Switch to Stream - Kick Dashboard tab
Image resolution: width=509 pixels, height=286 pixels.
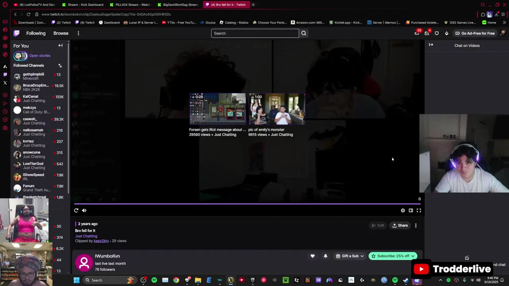[x=83, y=5]
